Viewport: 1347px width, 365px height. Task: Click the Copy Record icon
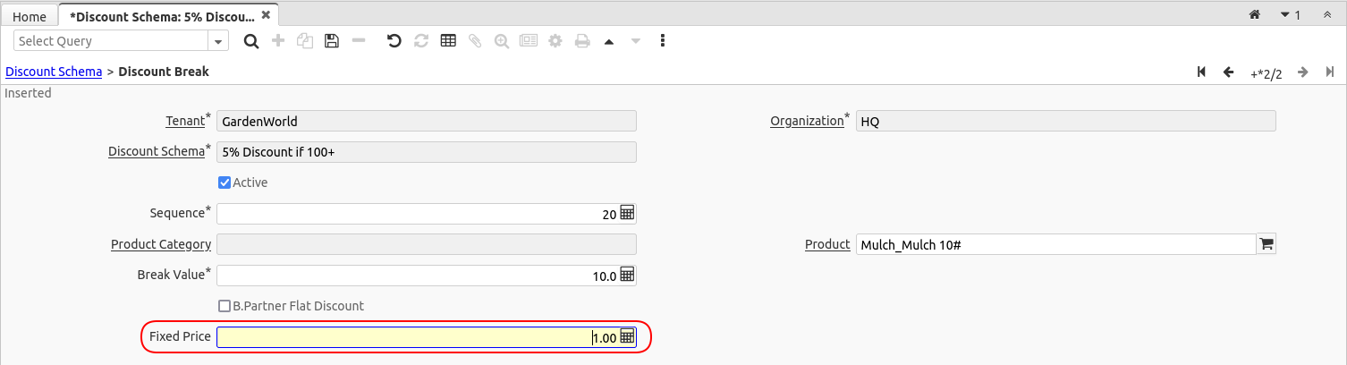pyautogui.click(x=305, y=41)
